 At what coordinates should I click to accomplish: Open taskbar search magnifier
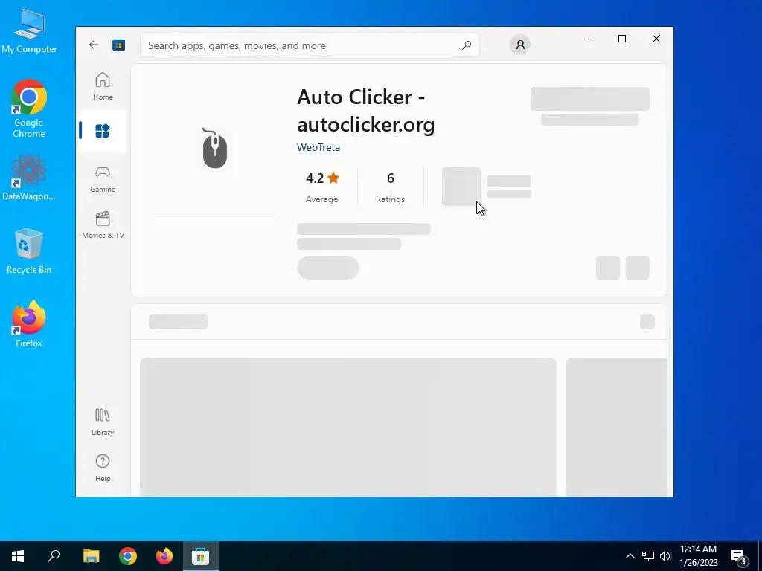tap(54, 556)
